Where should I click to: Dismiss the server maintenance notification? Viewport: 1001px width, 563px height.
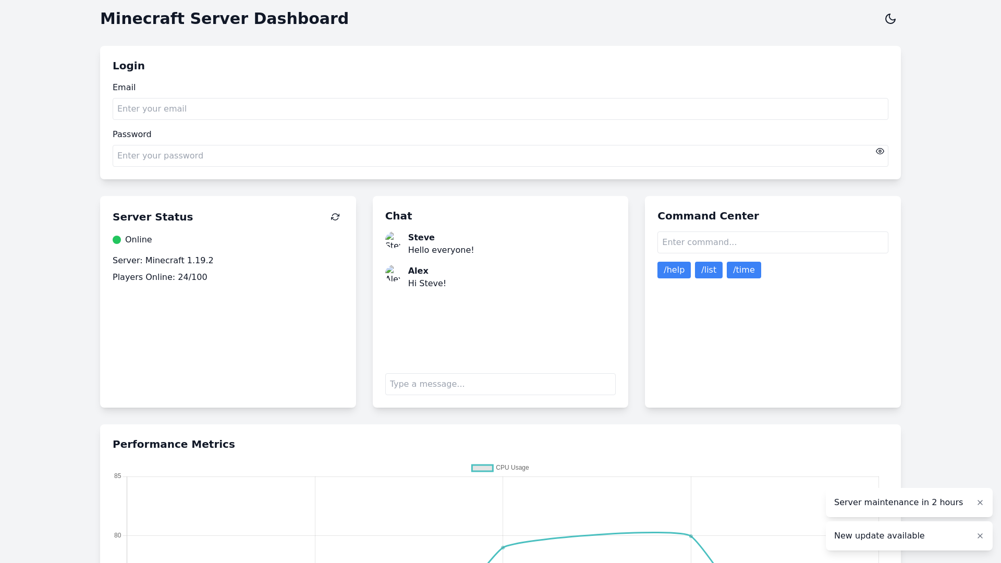tap(980, 503)
